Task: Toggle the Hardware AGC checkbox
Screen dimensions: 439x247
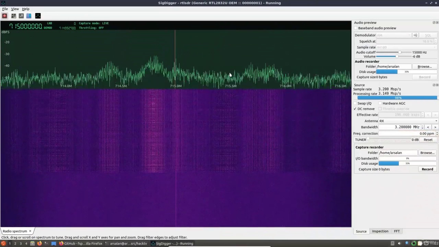Action: click(x=380, y=103)
